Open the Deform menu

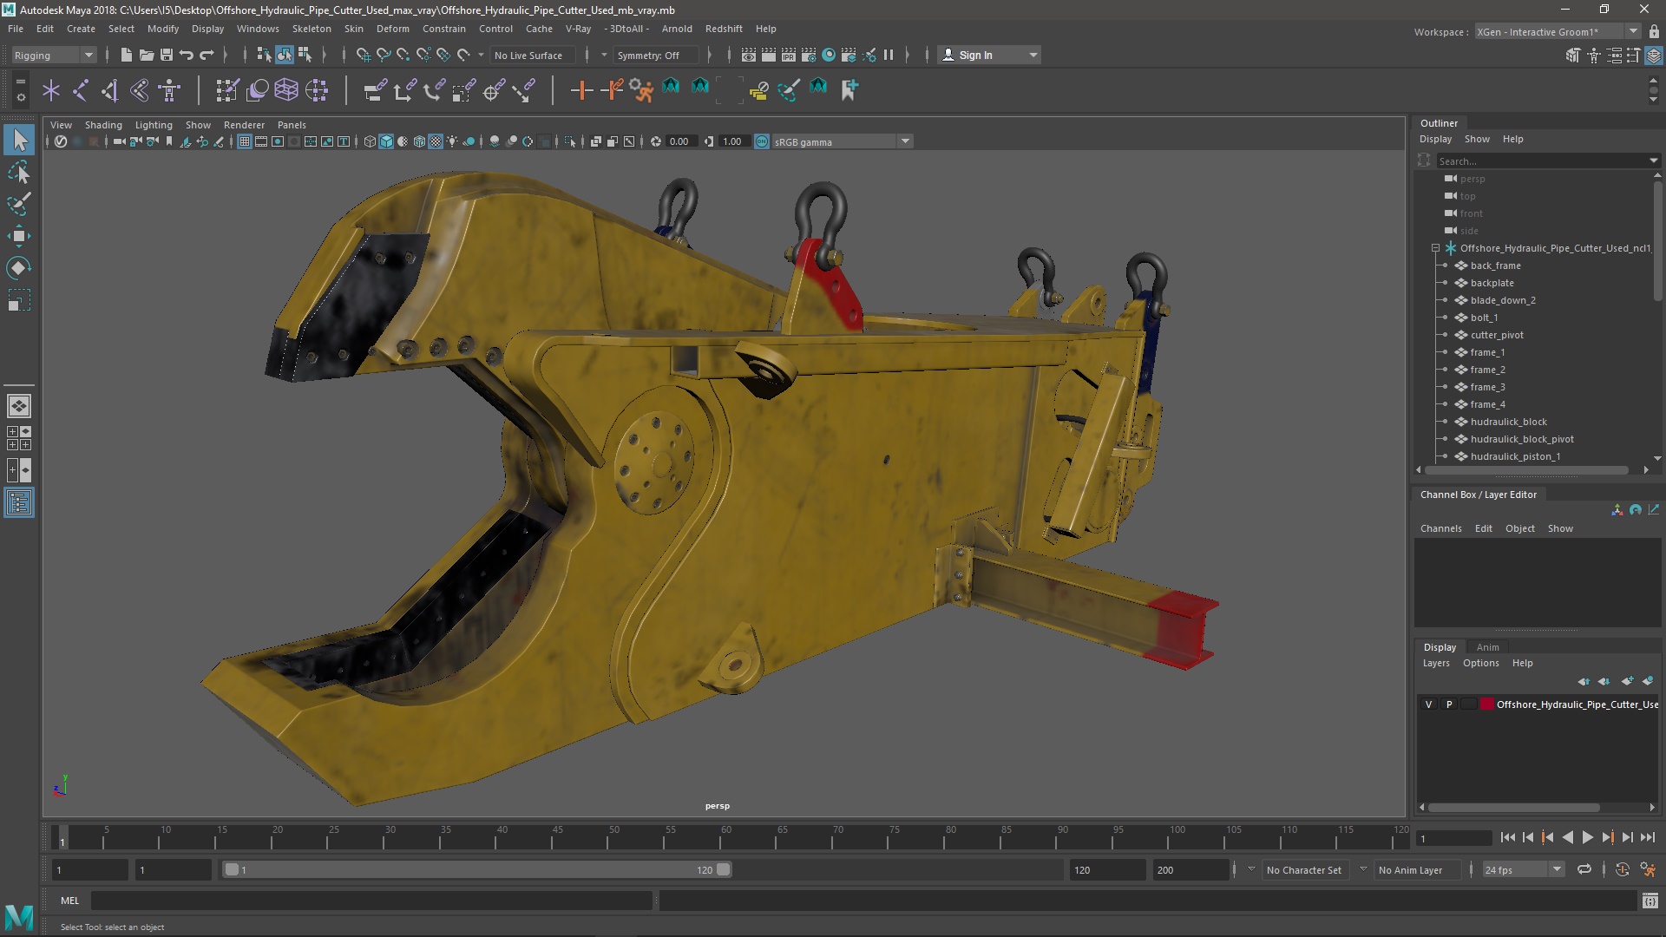coord(392,29)
